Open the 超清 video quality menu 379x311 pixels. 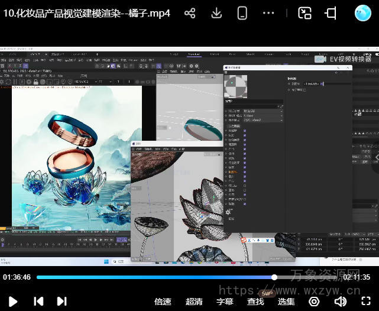194,302
